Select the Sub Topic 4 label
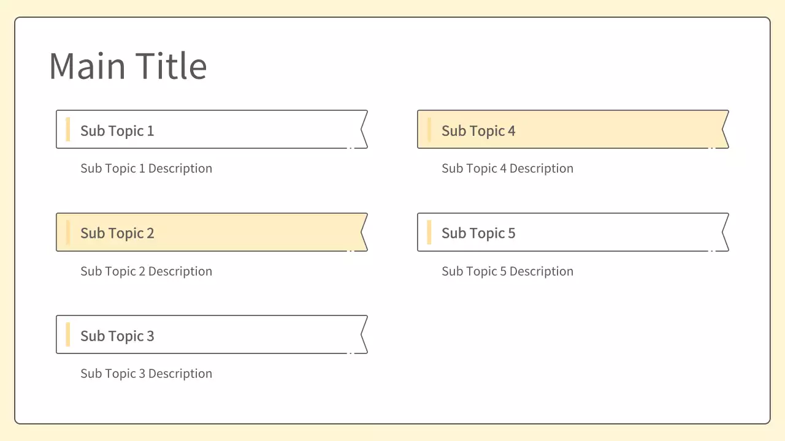The width and height of the screenshot is (785, 441). click(x=478, y=130)
